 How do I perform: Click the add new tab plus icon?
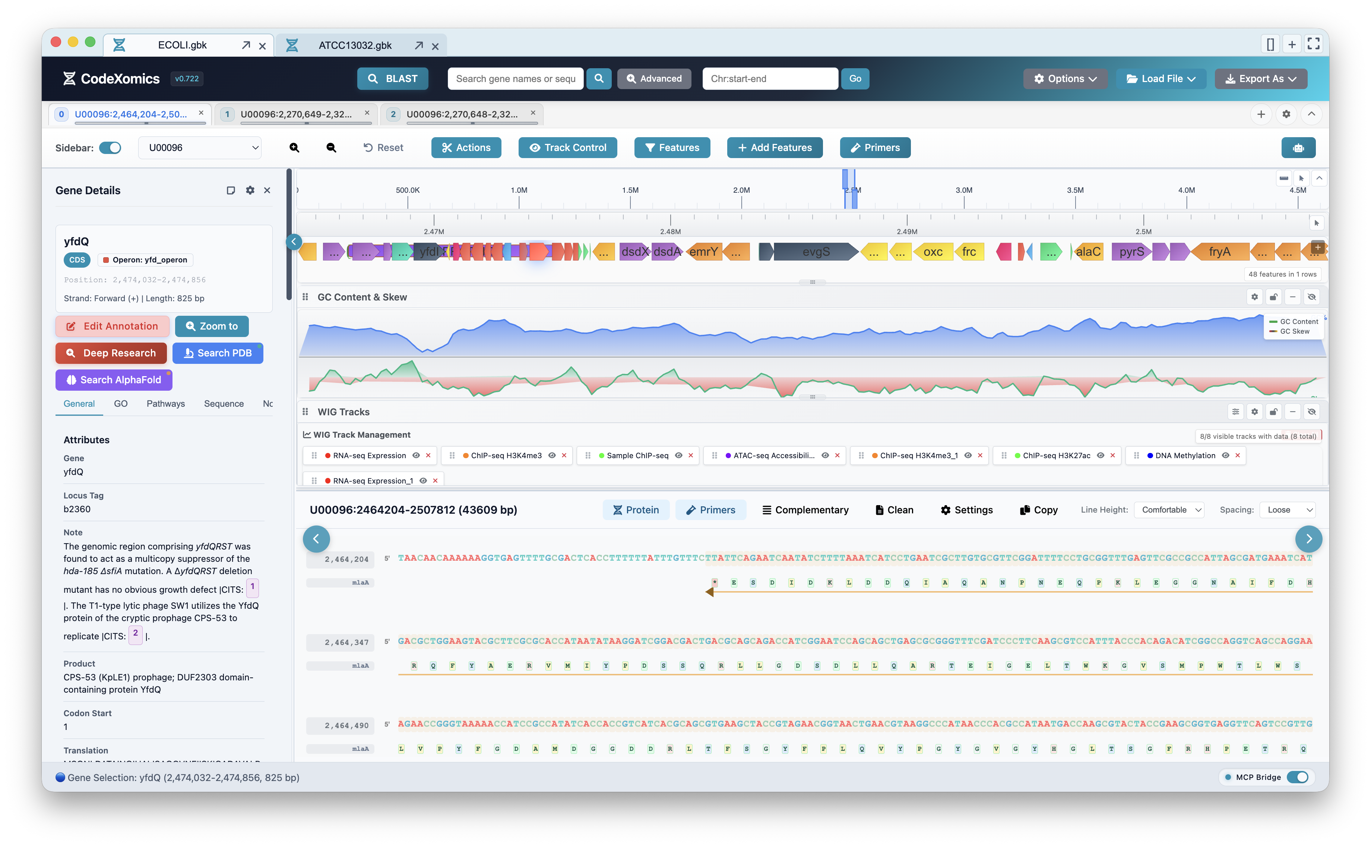[1261, 114]
